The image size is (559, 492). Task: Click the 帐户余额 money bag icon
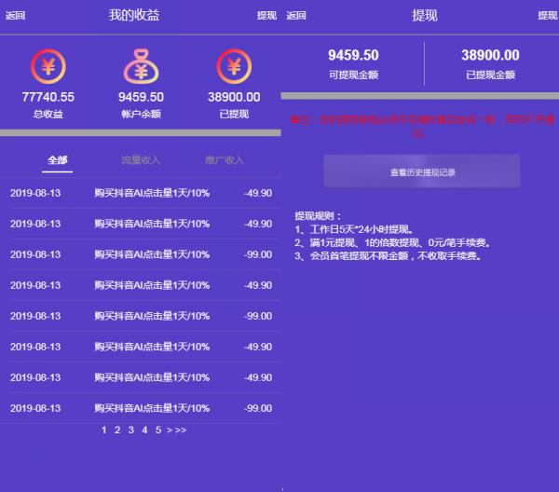141,66
